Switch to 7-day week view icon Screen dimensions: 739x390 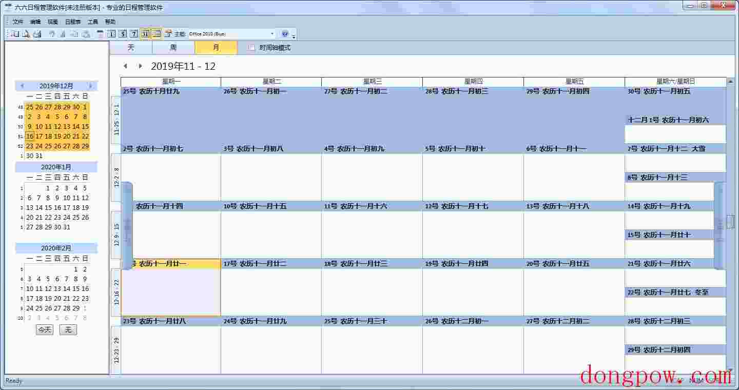click(x=134, y=34)
